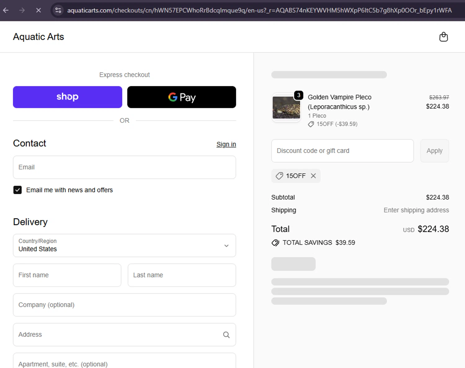Click the 15OFF tag icon chip

coord(279,176)
